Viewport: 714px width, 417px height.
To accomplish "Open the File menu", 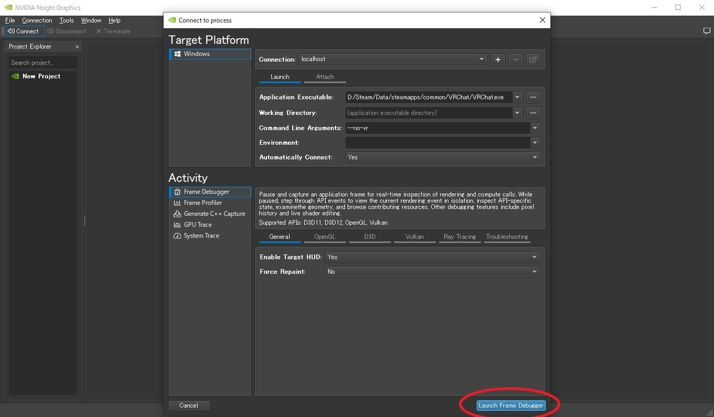I will point(10,20).
